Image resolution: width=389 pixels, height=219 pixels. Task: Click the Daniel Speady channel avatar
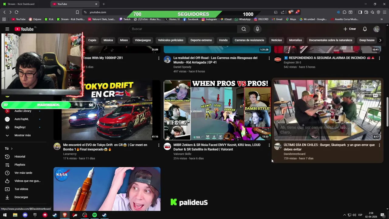[x=167, y=59]
